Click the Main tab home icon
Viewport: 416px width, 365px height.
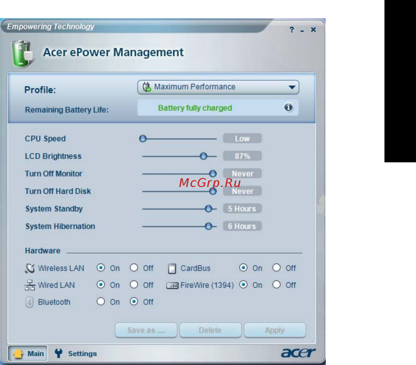[18, 354]
